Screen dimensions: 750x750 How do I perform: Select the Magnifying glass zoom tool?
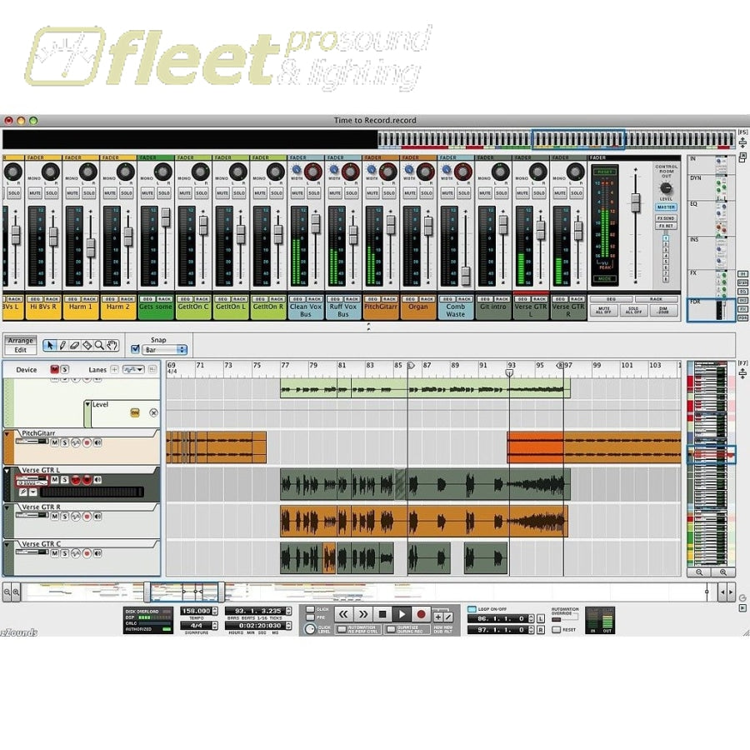coord(98,344)
